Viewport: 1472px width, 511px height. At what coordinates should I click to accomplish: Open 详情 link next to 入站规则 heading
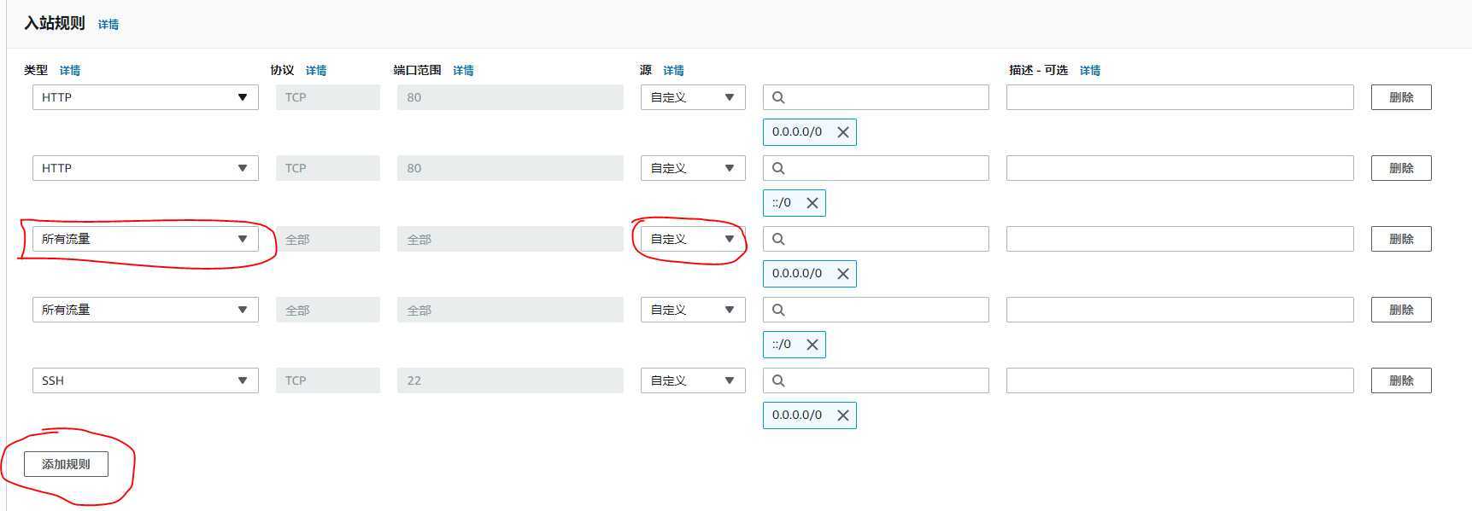pos(108,25)
